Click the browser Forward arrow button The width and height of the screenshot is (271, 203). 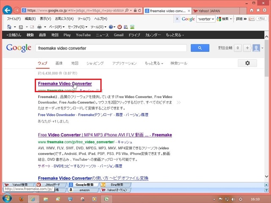coord(16,10)
